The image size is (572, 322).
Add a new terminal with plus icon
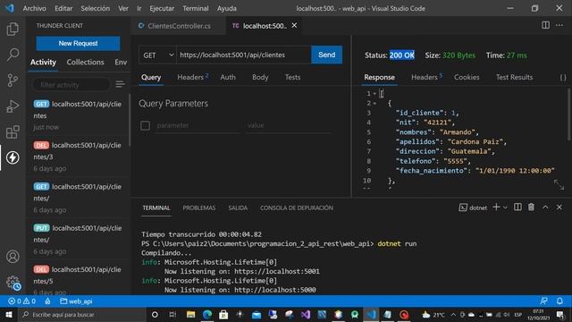[496, 207]
